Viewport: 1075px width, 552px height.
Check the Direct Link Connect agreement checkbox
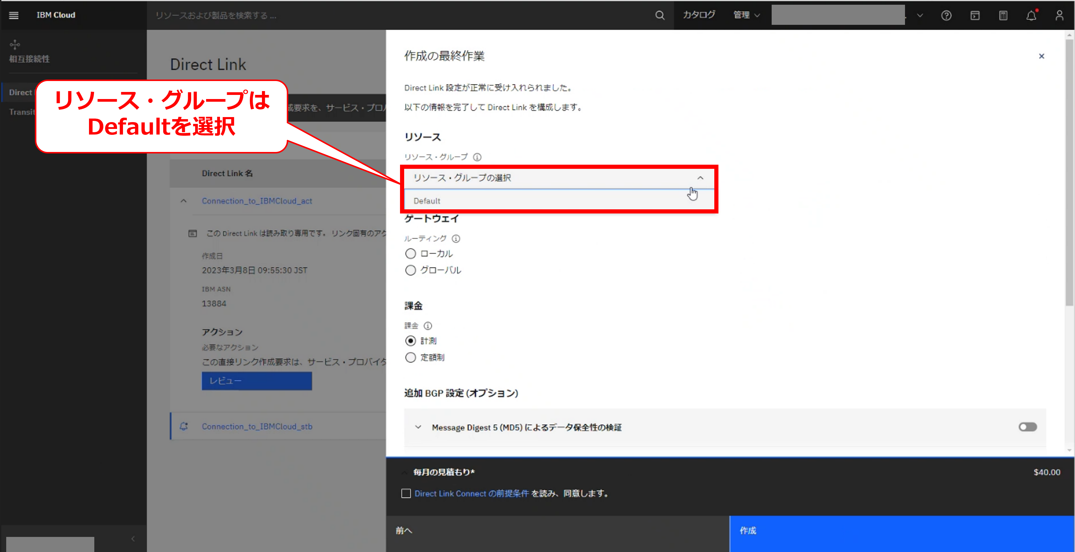pos(406,493)
